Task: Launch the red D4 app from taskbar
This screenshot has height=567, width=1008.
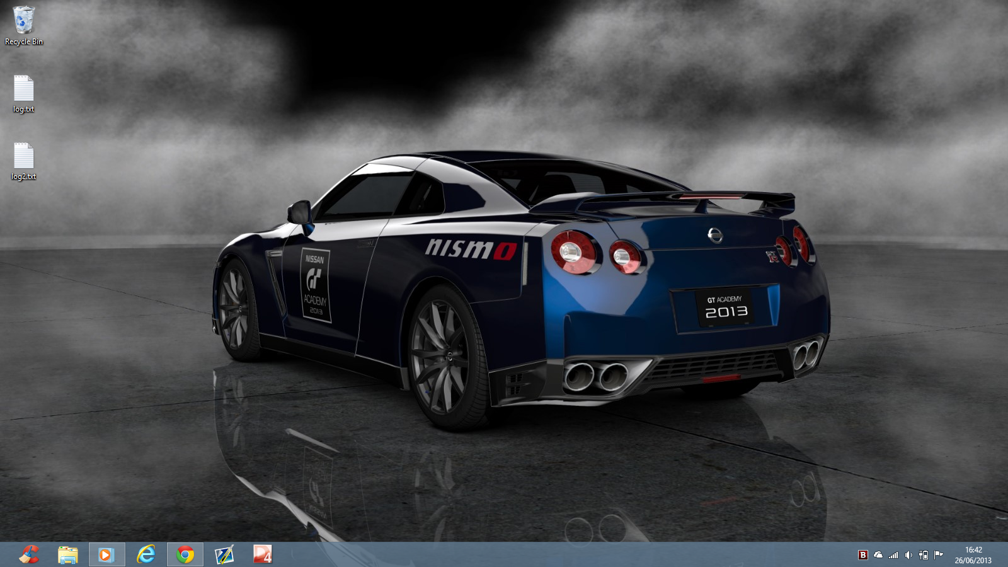Action: click(x=263, y=554)
